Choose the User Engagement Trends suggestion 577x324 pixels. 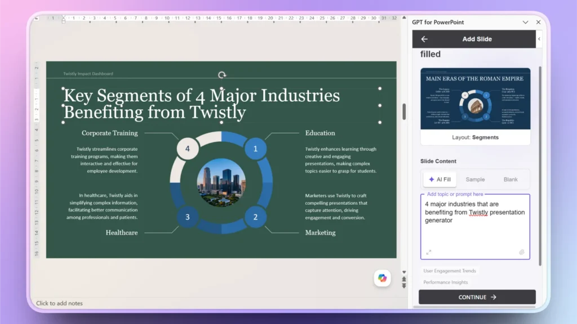pos(449,271)
